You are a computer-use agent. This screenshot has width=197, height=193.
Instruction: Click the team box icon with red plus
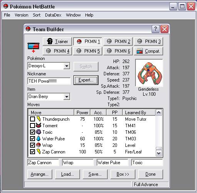(x=33, y=48)
